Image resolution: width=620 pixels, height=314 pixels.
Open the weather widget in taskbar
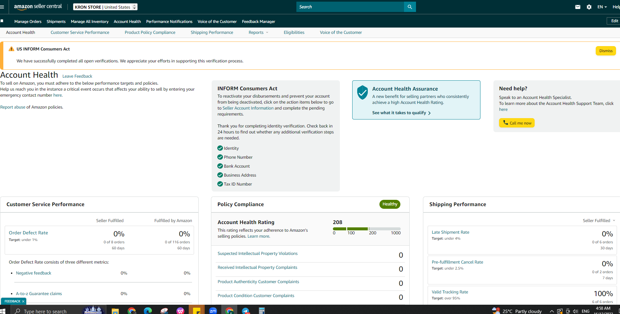pyautogui.click(x=517, y=311)
